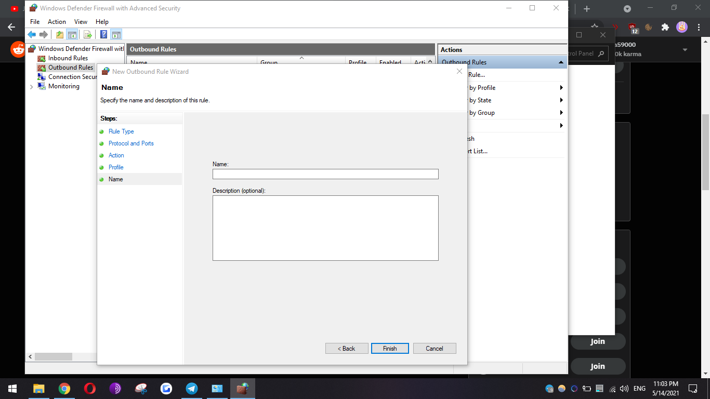
Task: Select the Inbound Rules shield icon in the tree
Action: coord(41,58)
